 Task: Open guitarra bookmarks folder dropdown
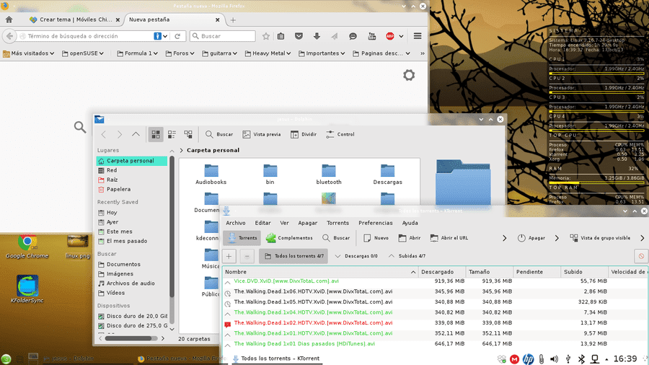[x=220, y=53]
